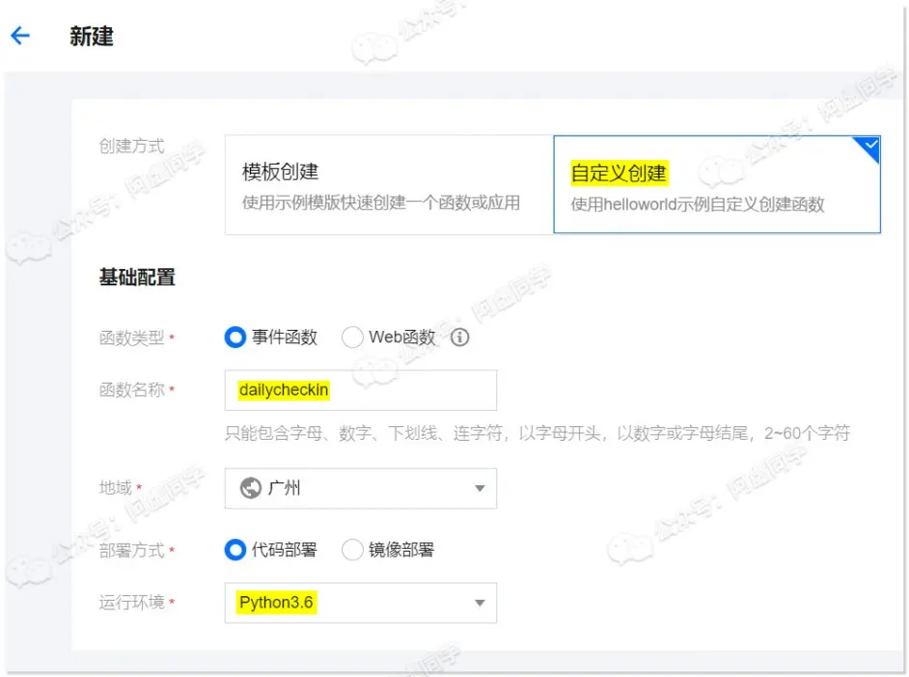Switch deployment method to 镜像部署
The image size is (909, 677).
352,550
